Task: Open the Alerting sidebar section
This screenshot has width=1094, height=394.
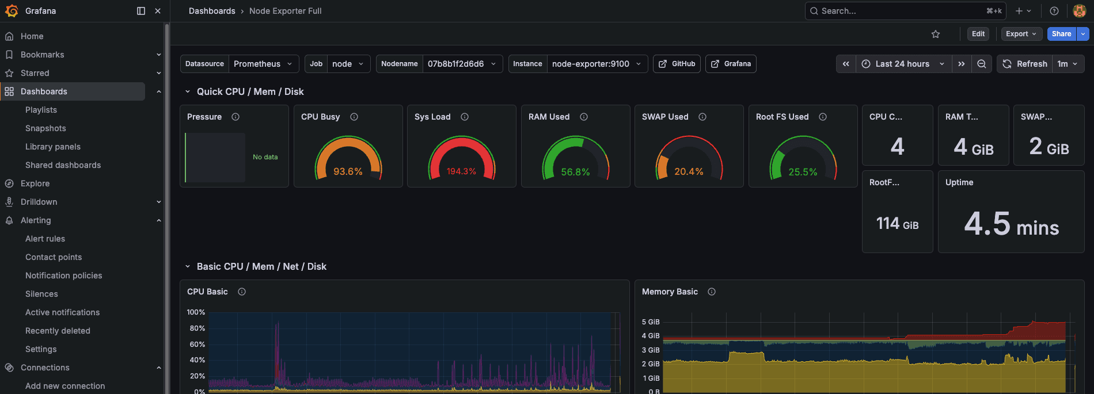Action: (36, 220)
